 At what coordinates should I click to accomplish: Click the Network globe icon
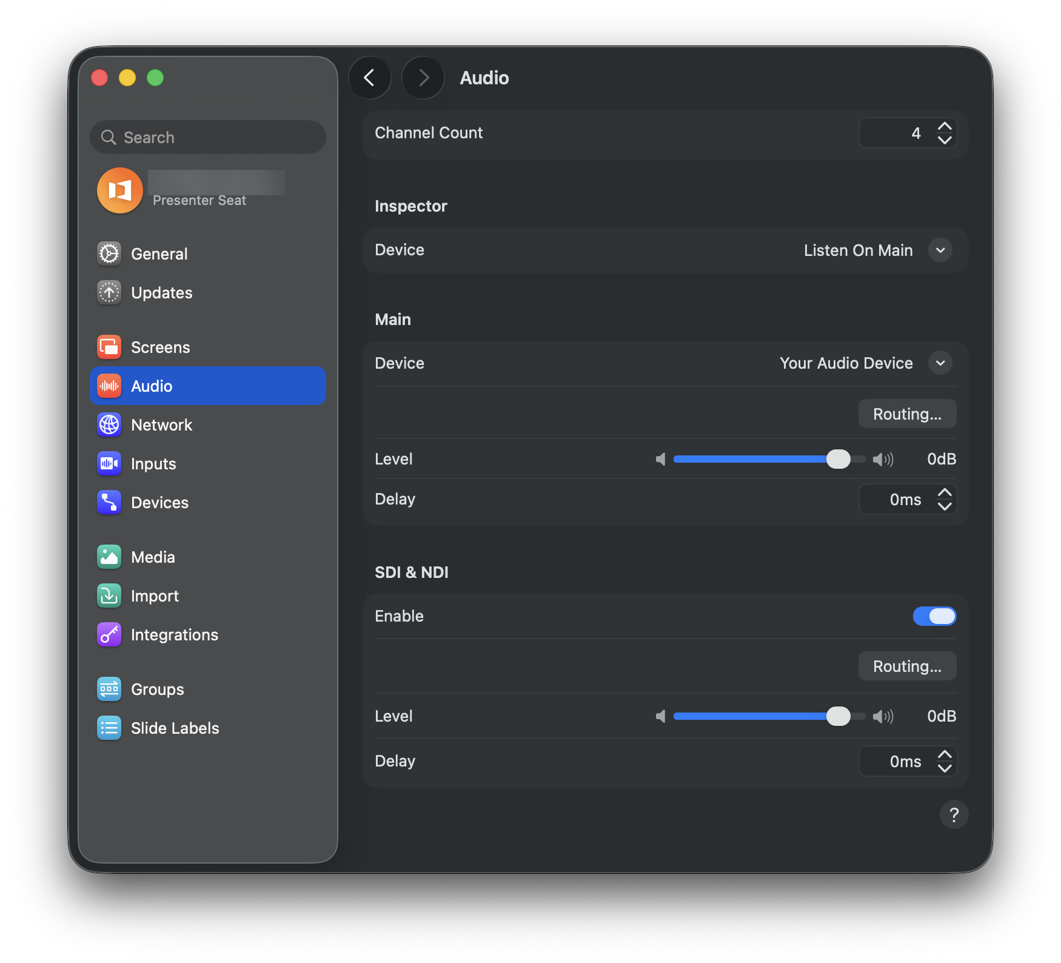pos(109,424)
